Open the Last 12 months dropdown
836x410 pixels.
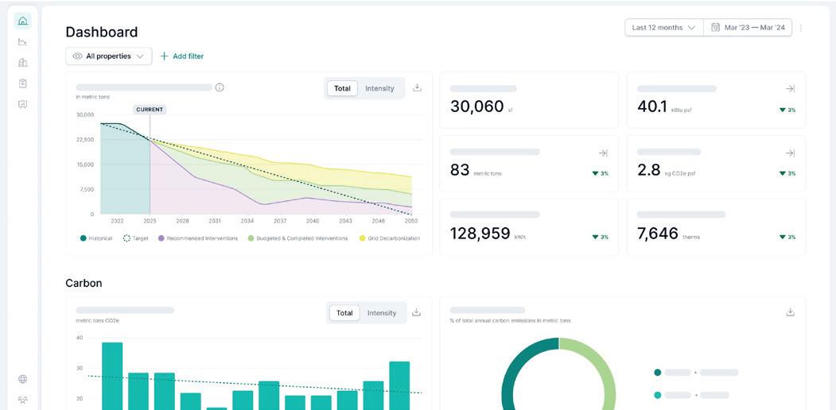[664, 27]
